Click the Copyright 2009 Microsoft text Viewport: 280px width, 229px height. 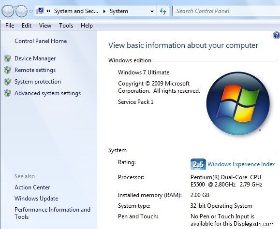[159, 87]
